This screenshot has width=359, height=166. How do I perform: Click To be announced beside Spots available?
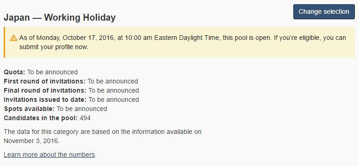[82, 109]
